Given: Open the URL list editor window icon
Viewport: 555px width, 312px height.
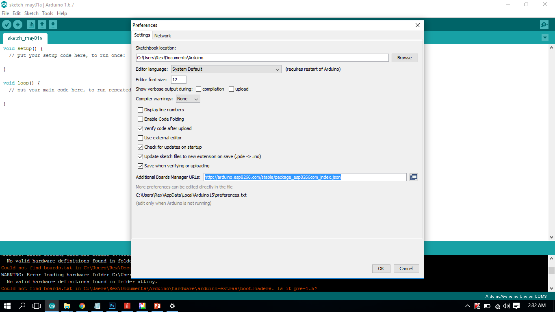Looking at the screenshot, I should [x=414, y=177].
